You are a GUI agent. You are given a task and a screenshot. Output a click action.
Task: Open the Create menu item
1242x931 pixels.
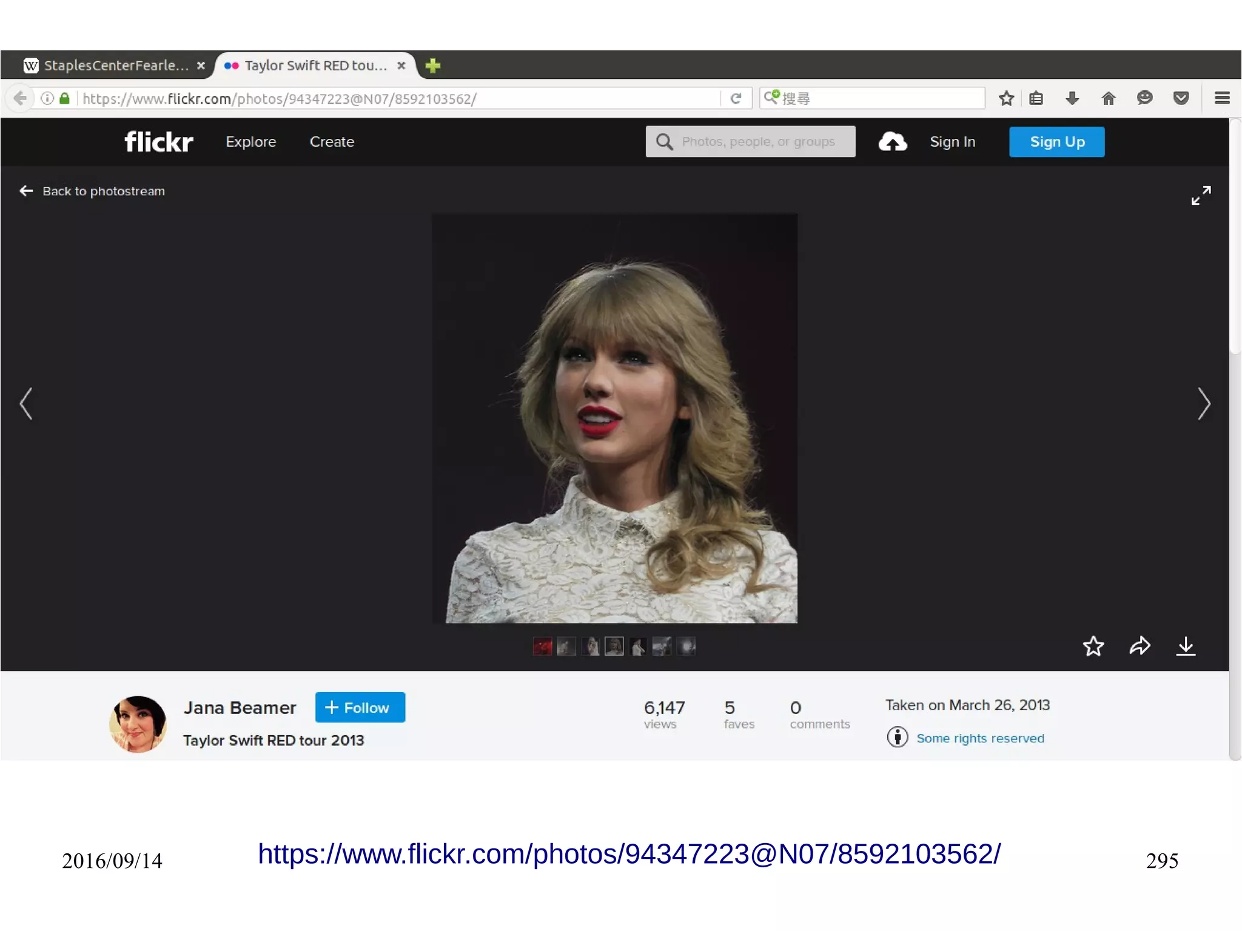[332, 142]
